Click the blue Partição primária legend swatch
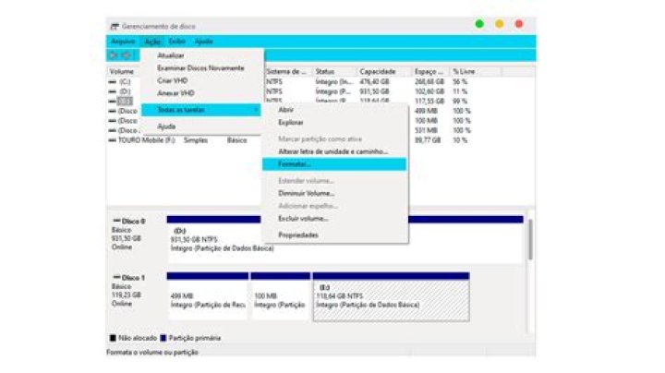665x373 pixels. (163, 338)
